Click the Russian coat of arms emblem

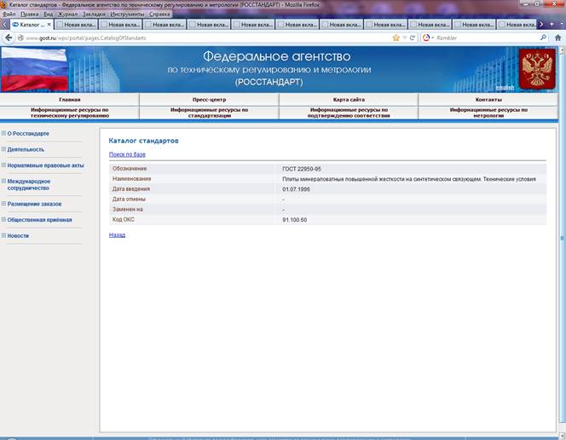tap(537, 68)
